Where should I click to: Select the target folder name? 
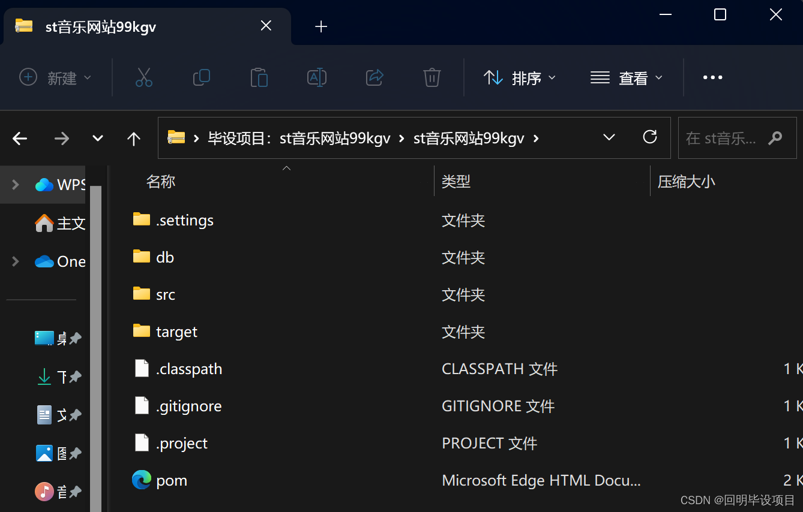click(176, 332)
